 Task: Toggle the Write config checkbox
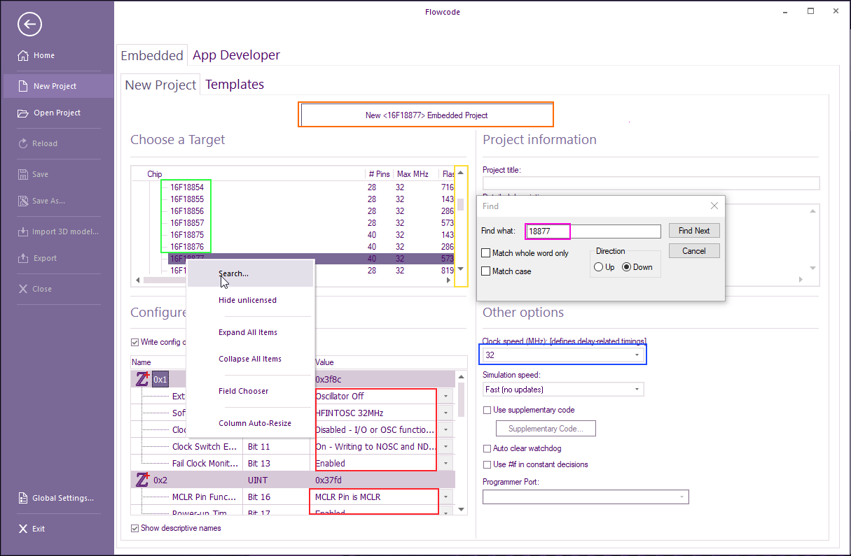(x=135, y=343)
